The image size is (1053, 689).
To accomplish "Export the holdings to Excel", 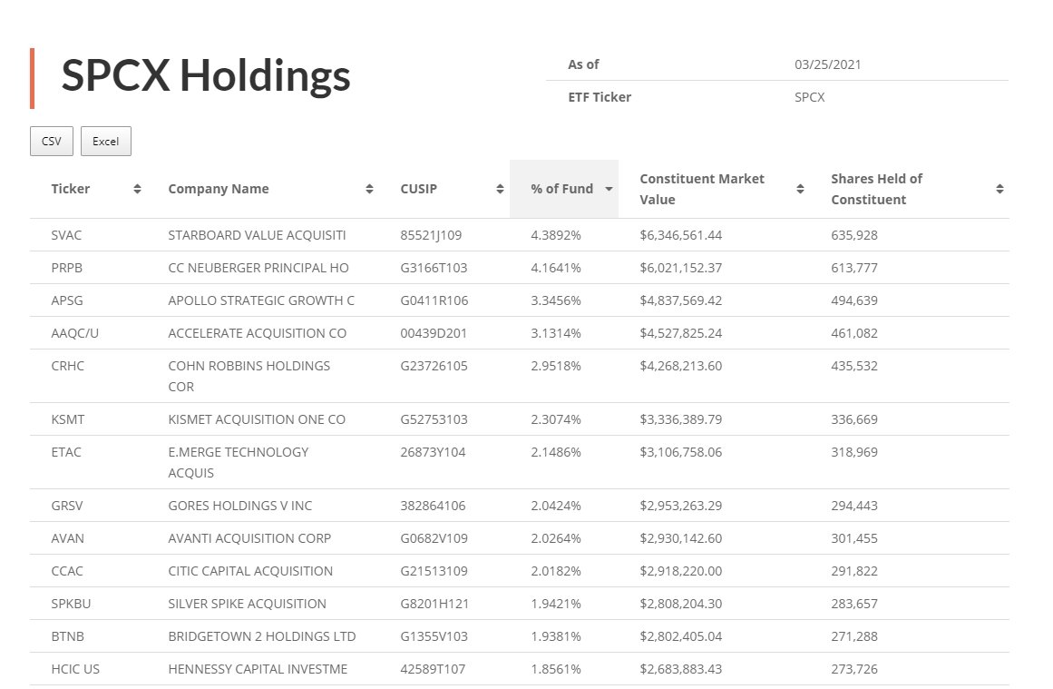I will pos(105,141).
